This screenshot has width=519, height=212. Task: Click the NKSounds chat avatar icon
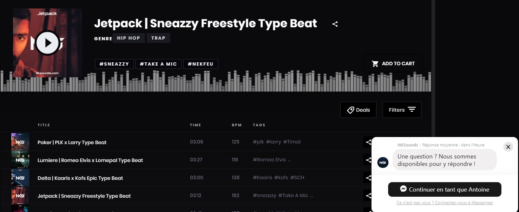point(383,162)
